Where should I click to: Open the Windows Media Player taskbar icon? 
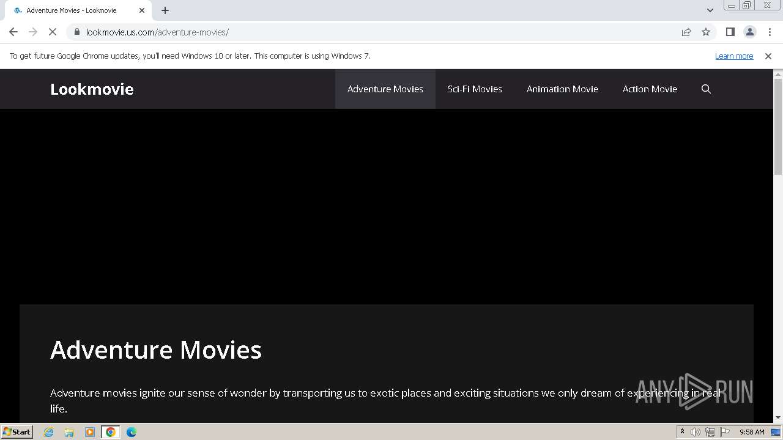click(x=90, y=432)
